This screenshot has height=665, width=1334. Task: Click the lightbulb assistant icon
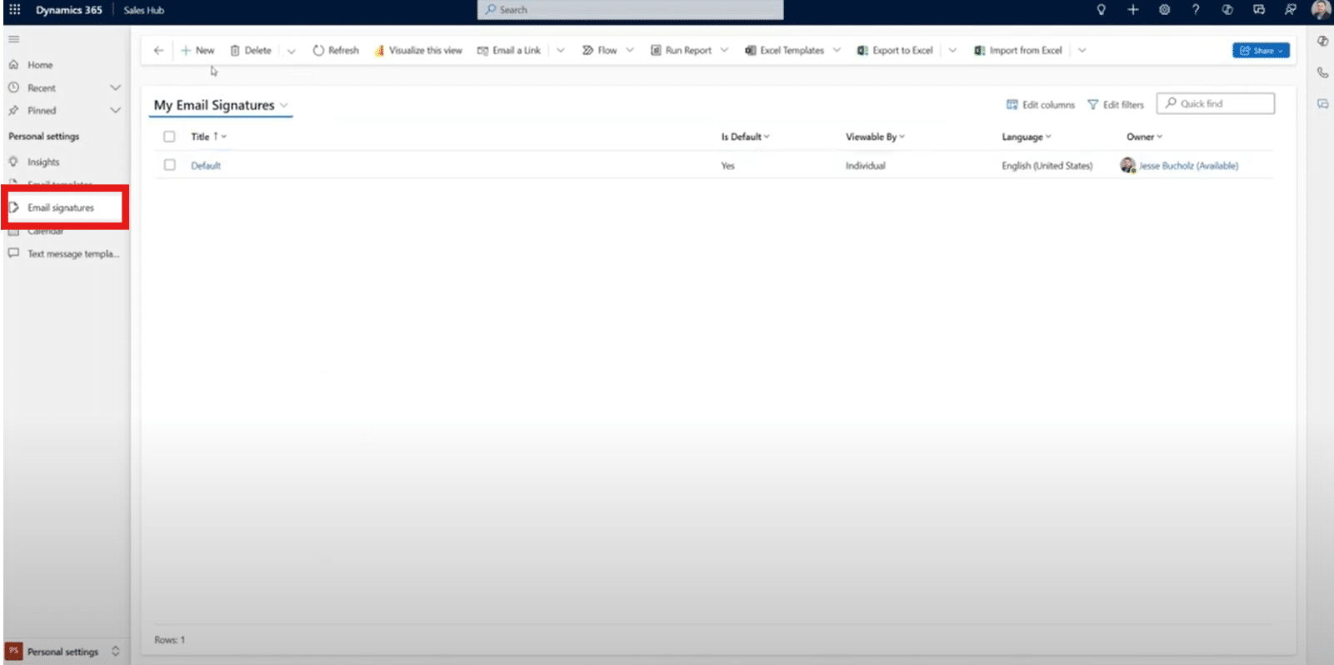tap(1101, 10)
